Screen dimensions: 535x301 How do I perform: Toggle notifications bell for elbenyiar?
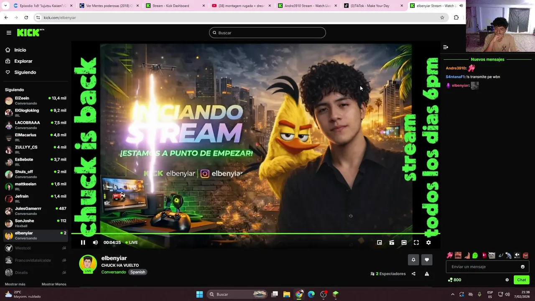(x=413, y=260)
